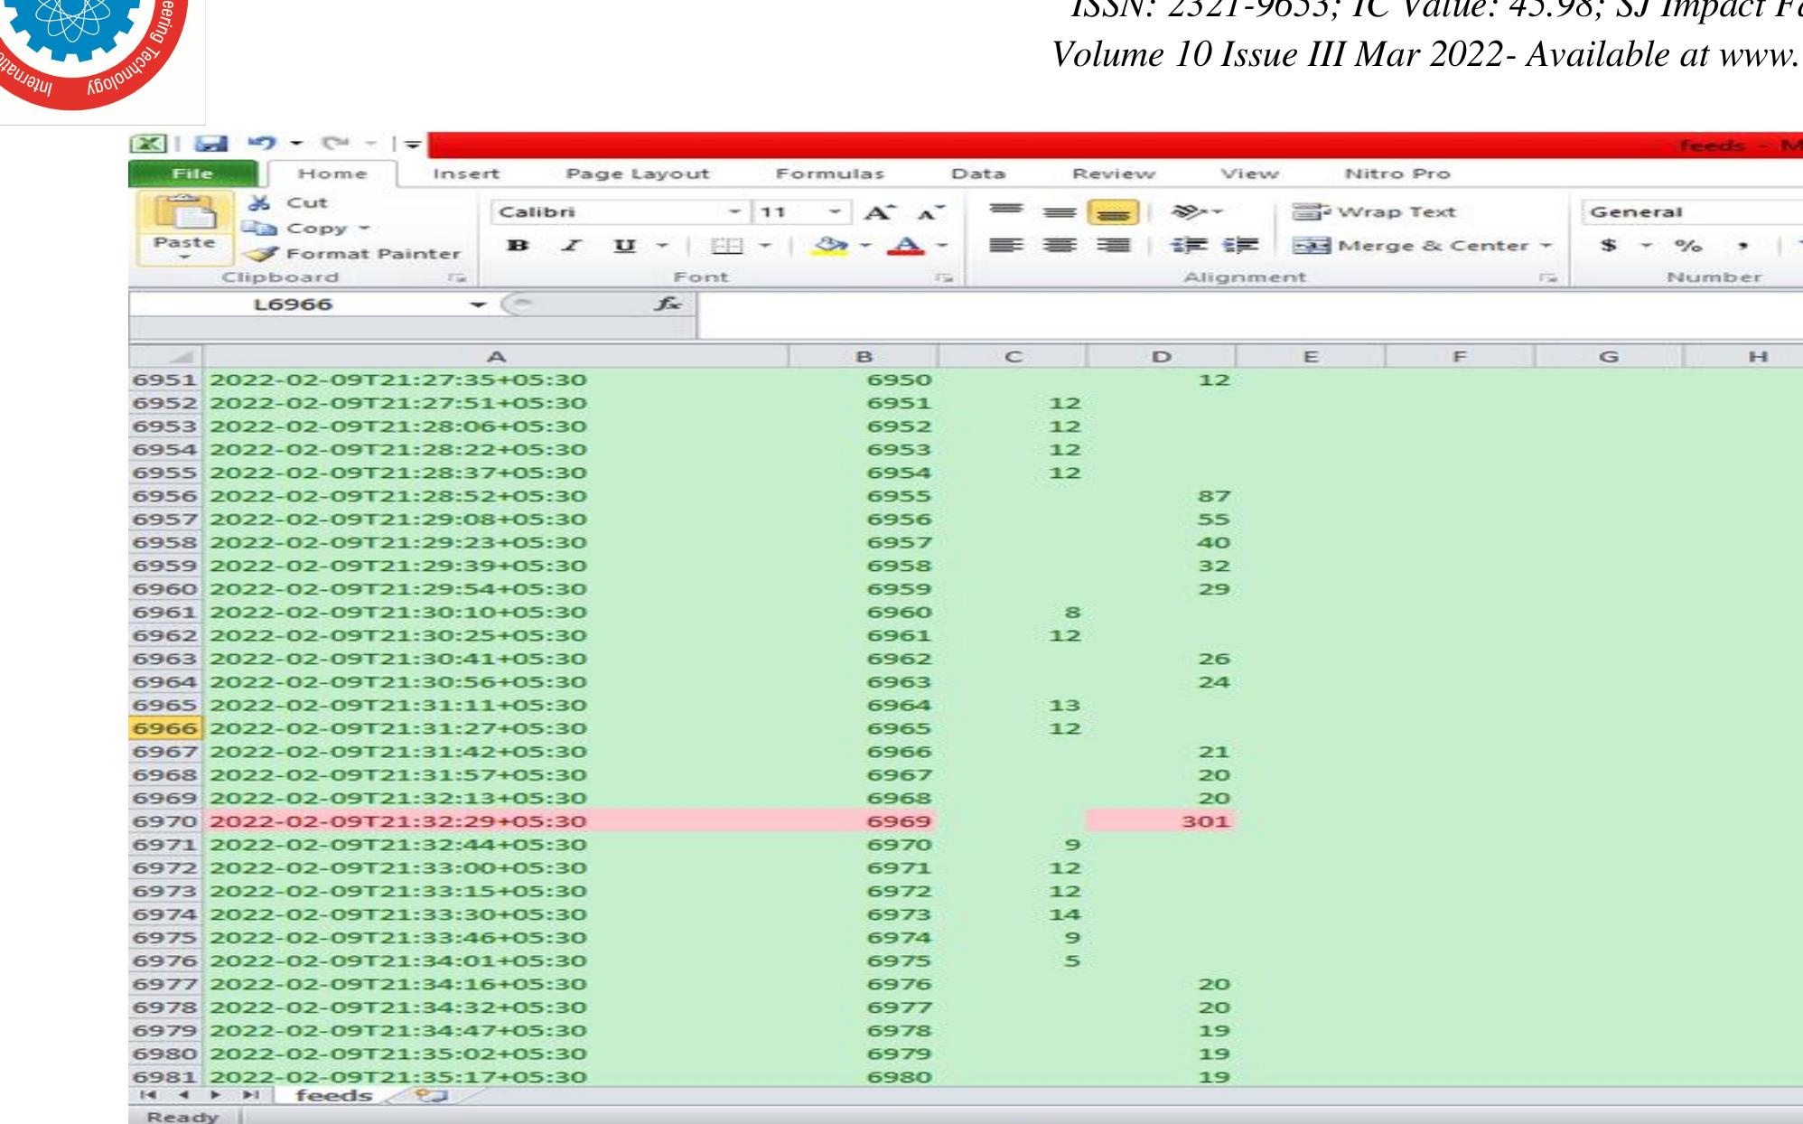
Task: Open the Calibri font dropdown
Action: (x=734, y=211)
